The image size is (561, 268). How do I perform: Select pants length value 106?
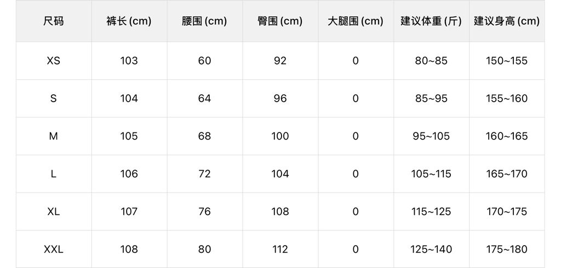point(129,174)
